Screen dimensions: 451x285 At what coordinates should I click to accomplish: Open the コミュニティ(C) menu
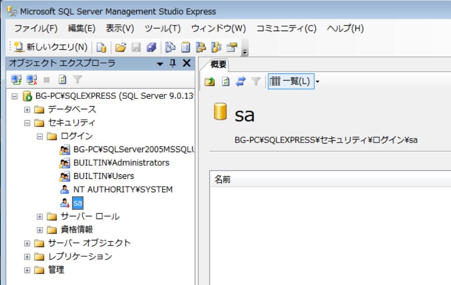click(x=286, y=28)
